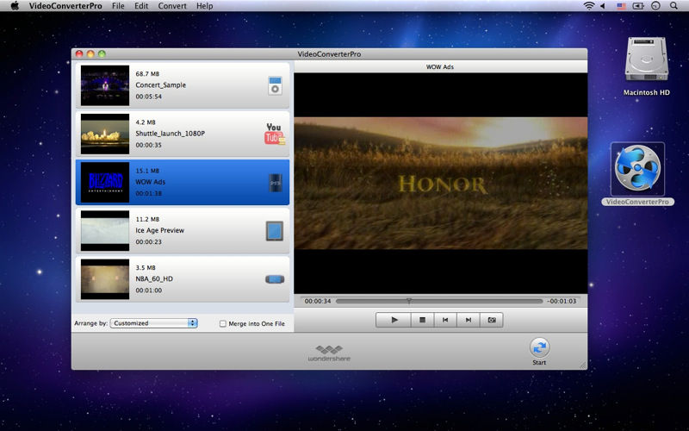Click the PS3 output icon for WOW Ads
Viewport: 689px width, 431px height.
point(276,183)
